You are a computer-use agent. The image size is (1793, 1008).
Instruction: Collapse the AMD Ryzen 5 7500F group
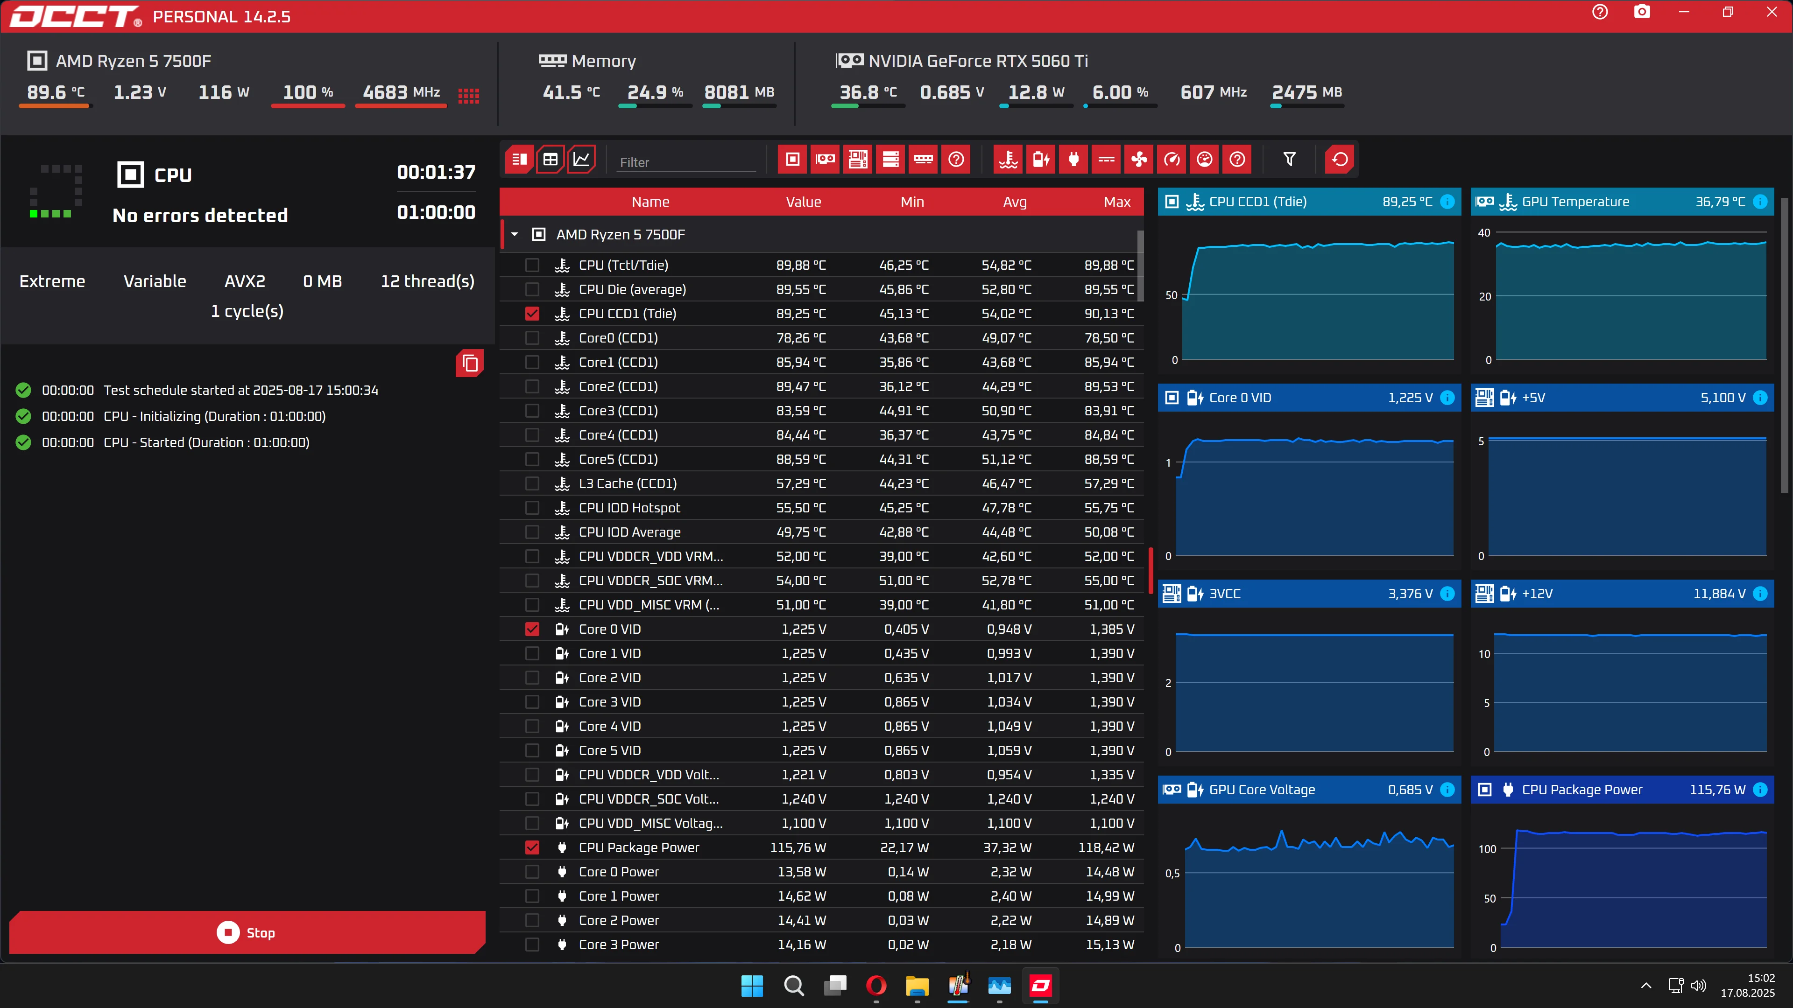(x=515, y=234)
